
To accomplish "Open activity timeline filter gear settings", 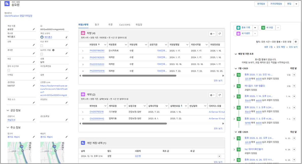I will tap(296, 42).
